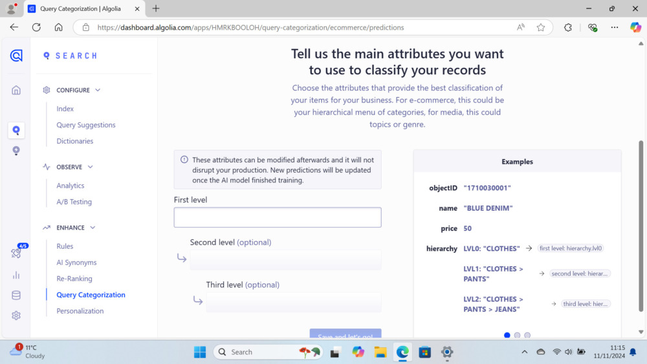Open Analytics in the sidebar

[x=70, y=186]
